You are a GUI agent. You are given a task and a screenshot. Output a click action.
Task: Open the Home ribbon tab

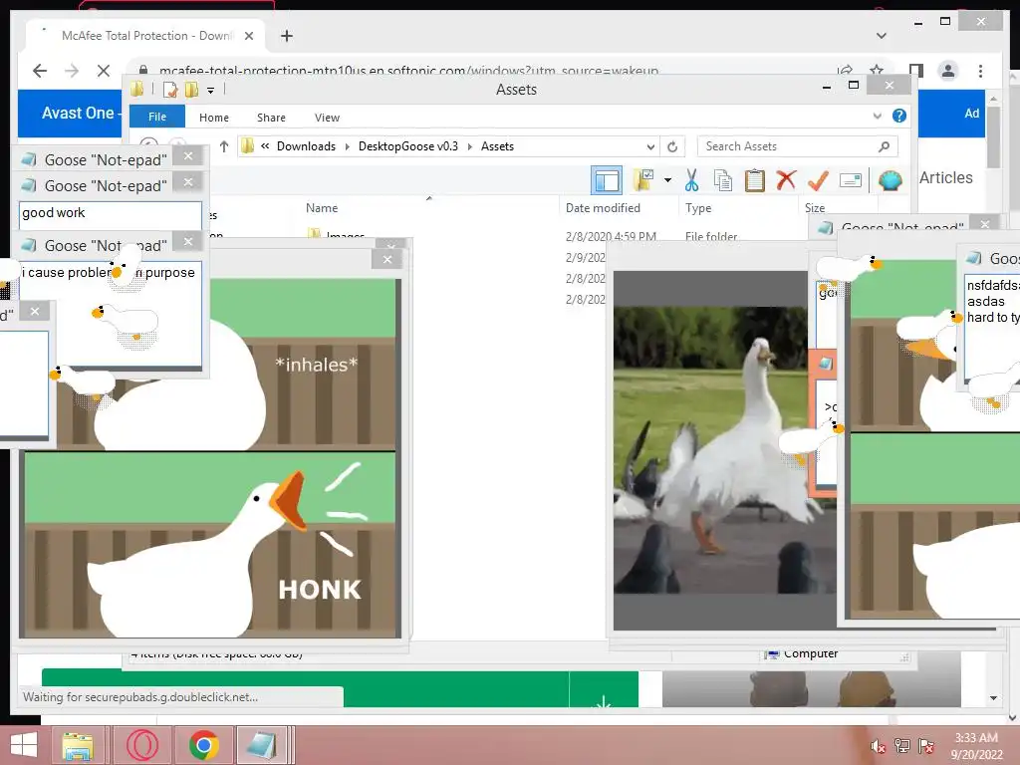(x=214, y=118)
